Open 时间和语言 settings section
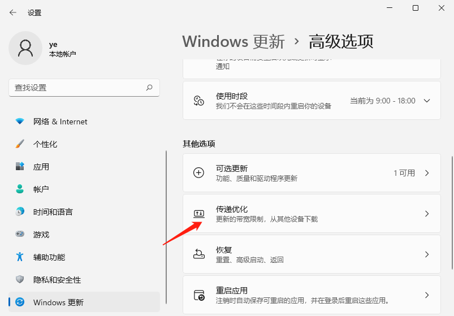The width and height of the screenshot is (454, 316). 53,212
